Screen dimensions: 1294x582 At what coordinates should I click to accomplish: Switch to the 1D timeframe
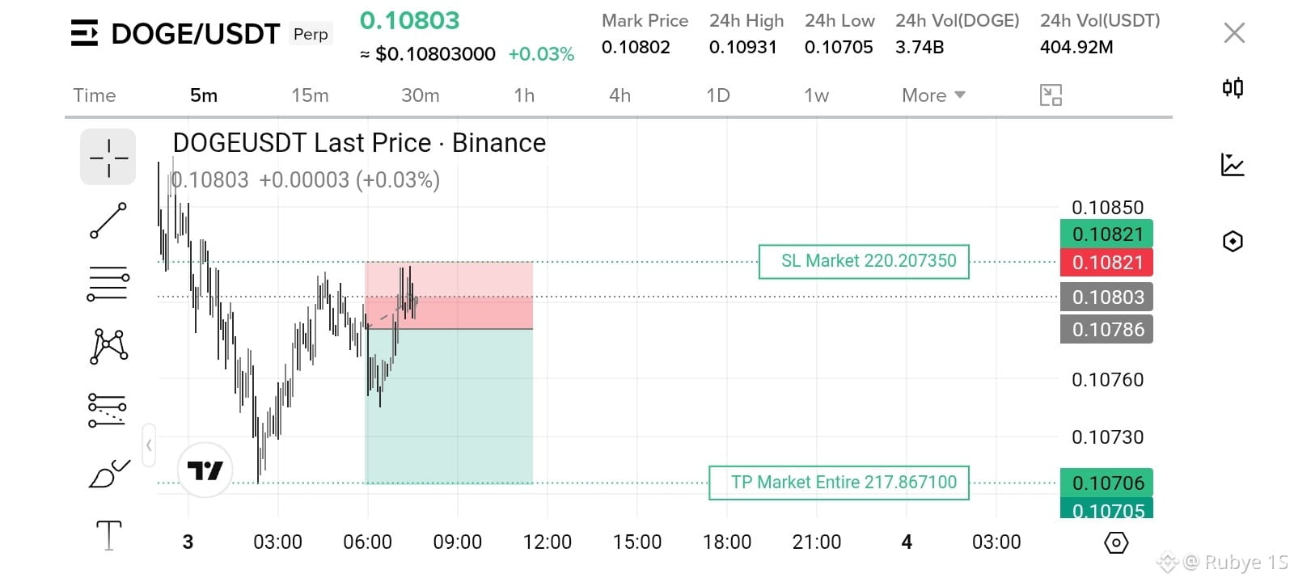(x=717, y=95)
